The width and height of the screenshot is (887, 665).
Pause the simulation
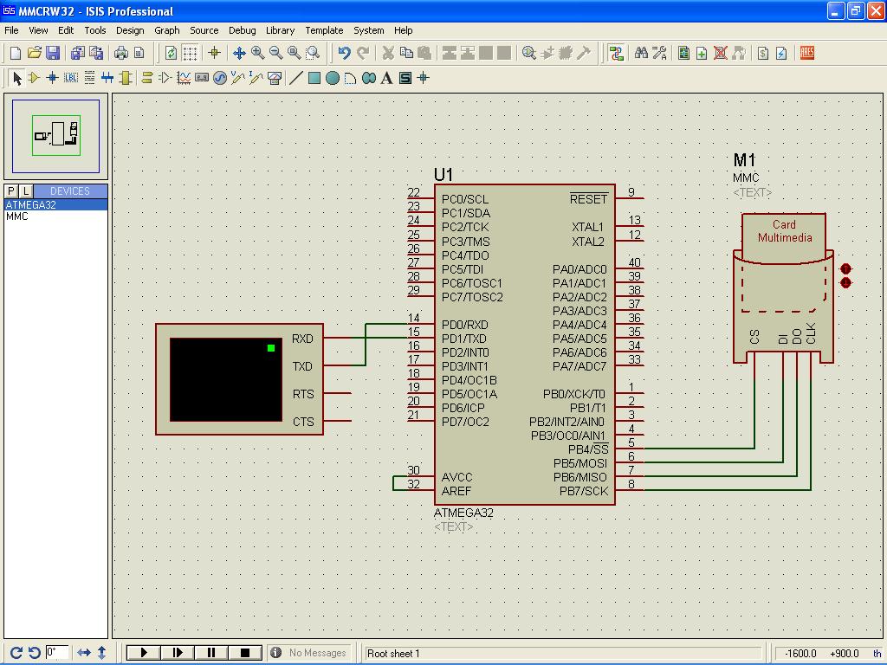211,653
